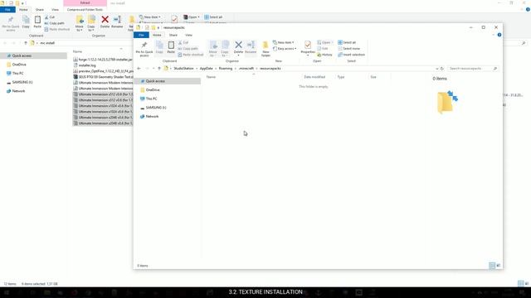
Task: Go back using resourcepacks window back arrow
Action: [139, 69]
